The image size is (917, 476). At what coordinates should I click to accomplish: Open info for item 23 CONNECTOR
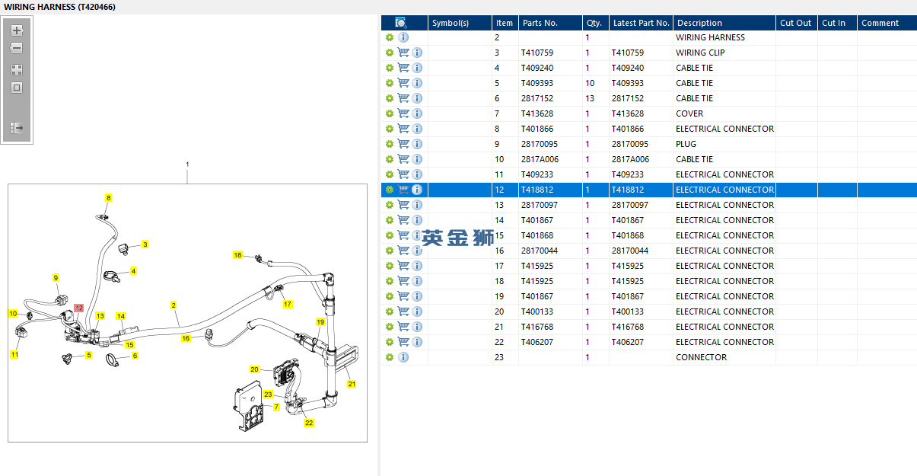coord(403,357)
